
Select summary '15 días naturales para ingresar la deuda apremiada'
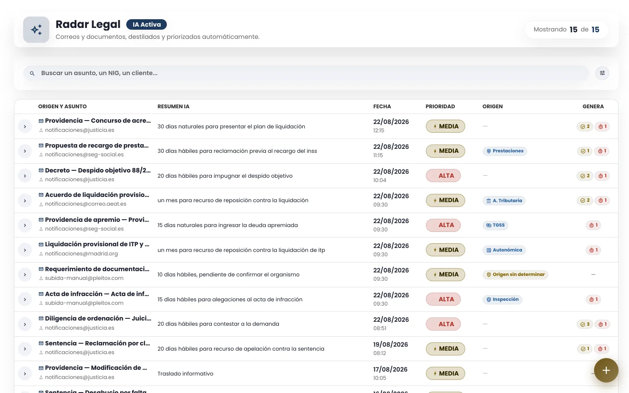point(228,225)
